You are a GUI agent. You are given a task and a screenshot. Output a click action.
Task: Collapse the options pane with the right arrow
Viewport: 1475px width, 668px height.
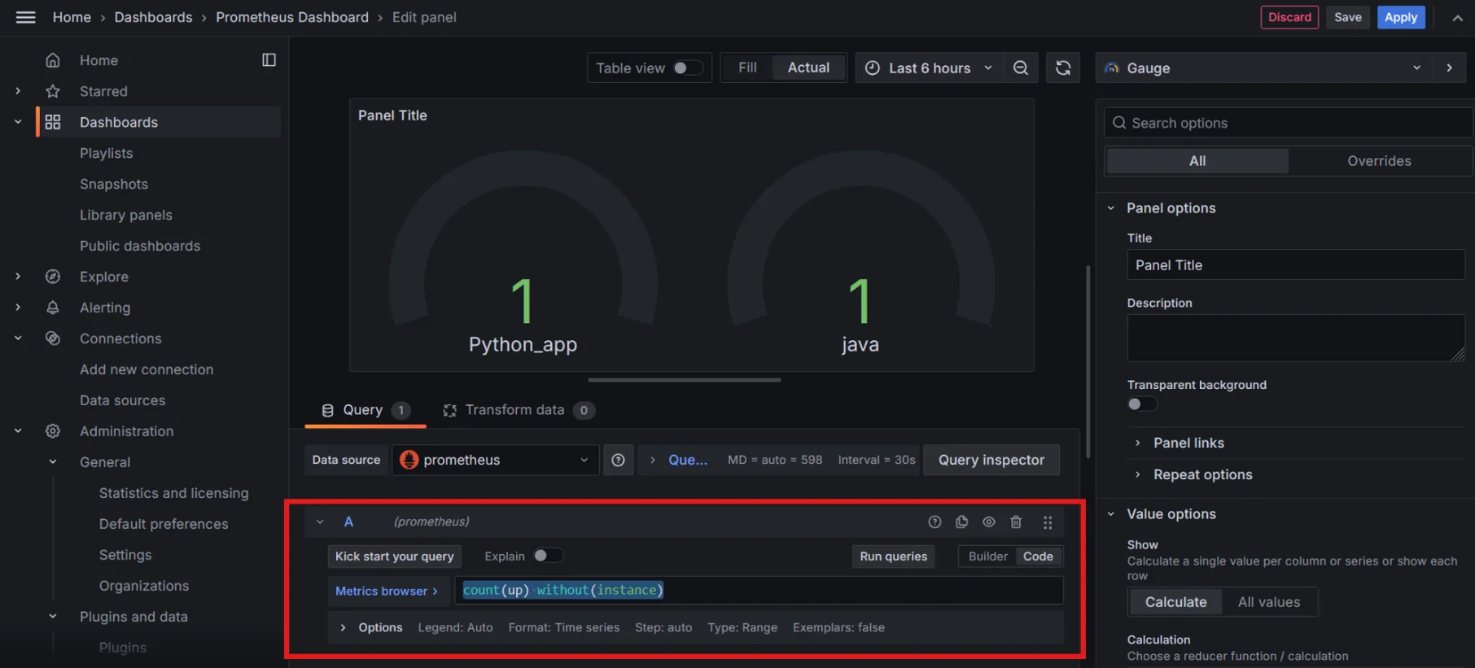point(1449,68)
